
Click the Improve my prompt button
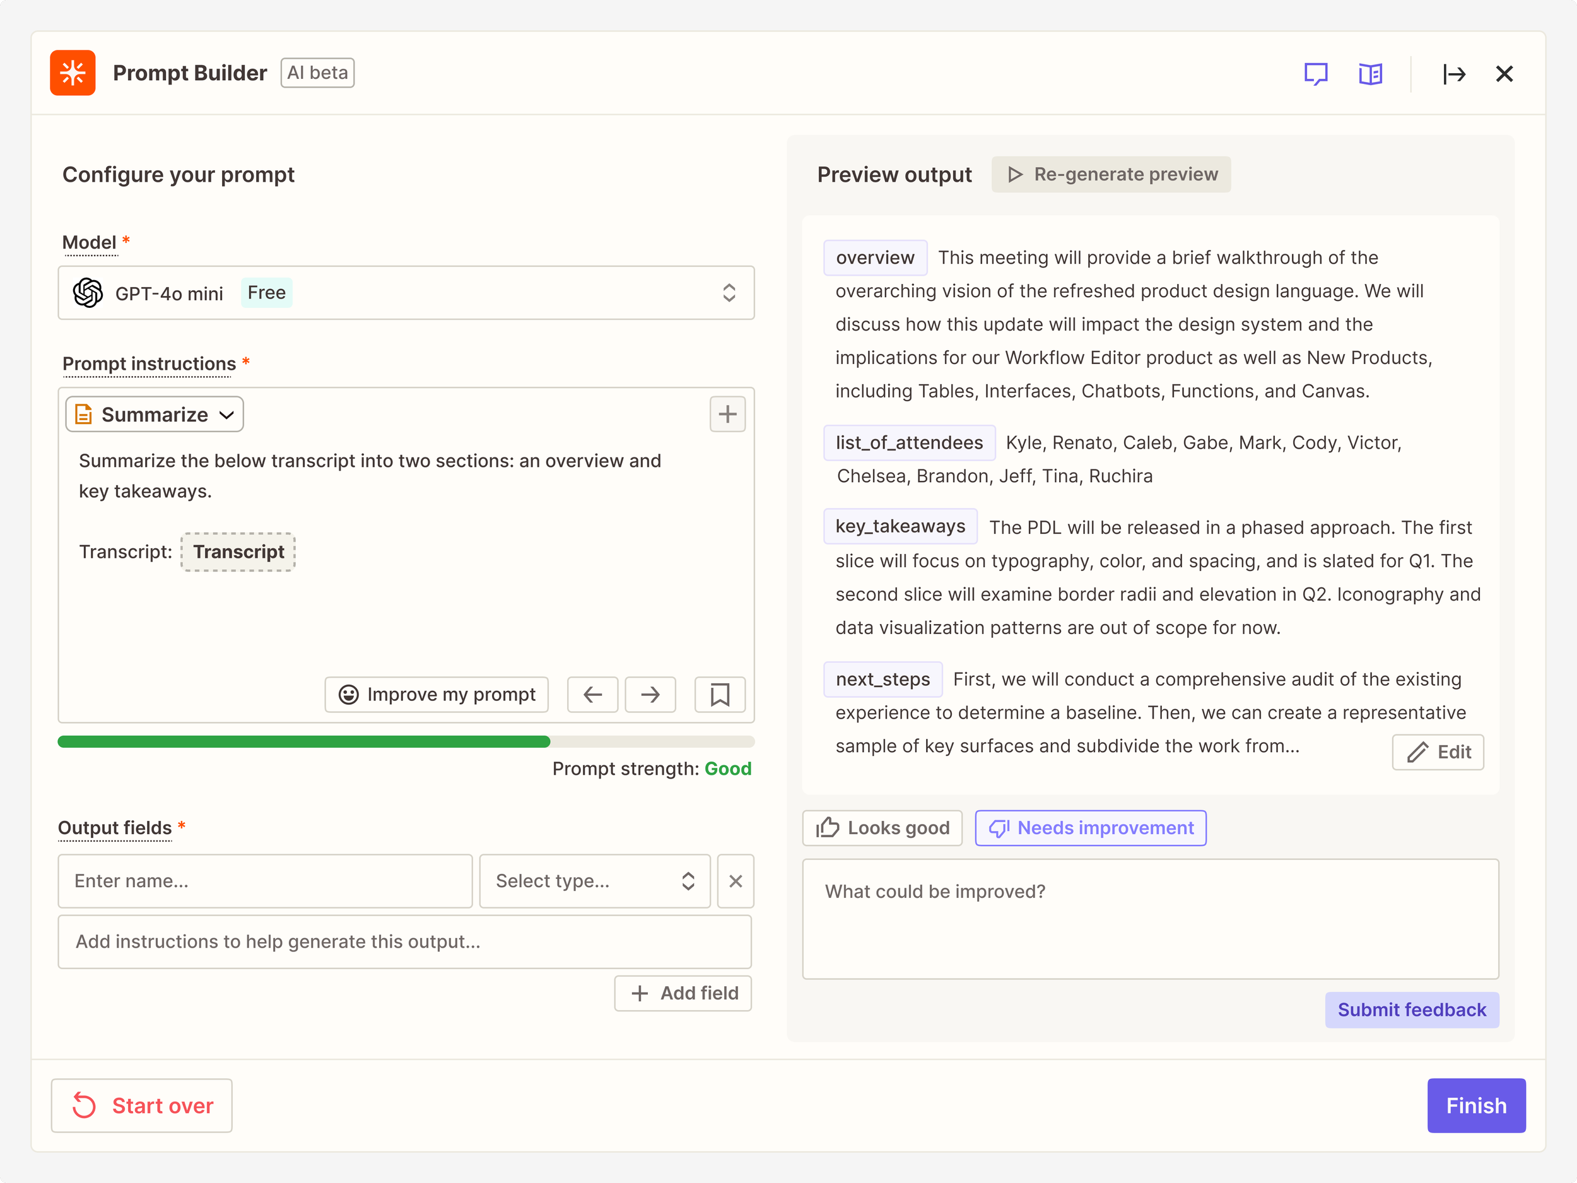pyautogui.click(x=437, y=695)
